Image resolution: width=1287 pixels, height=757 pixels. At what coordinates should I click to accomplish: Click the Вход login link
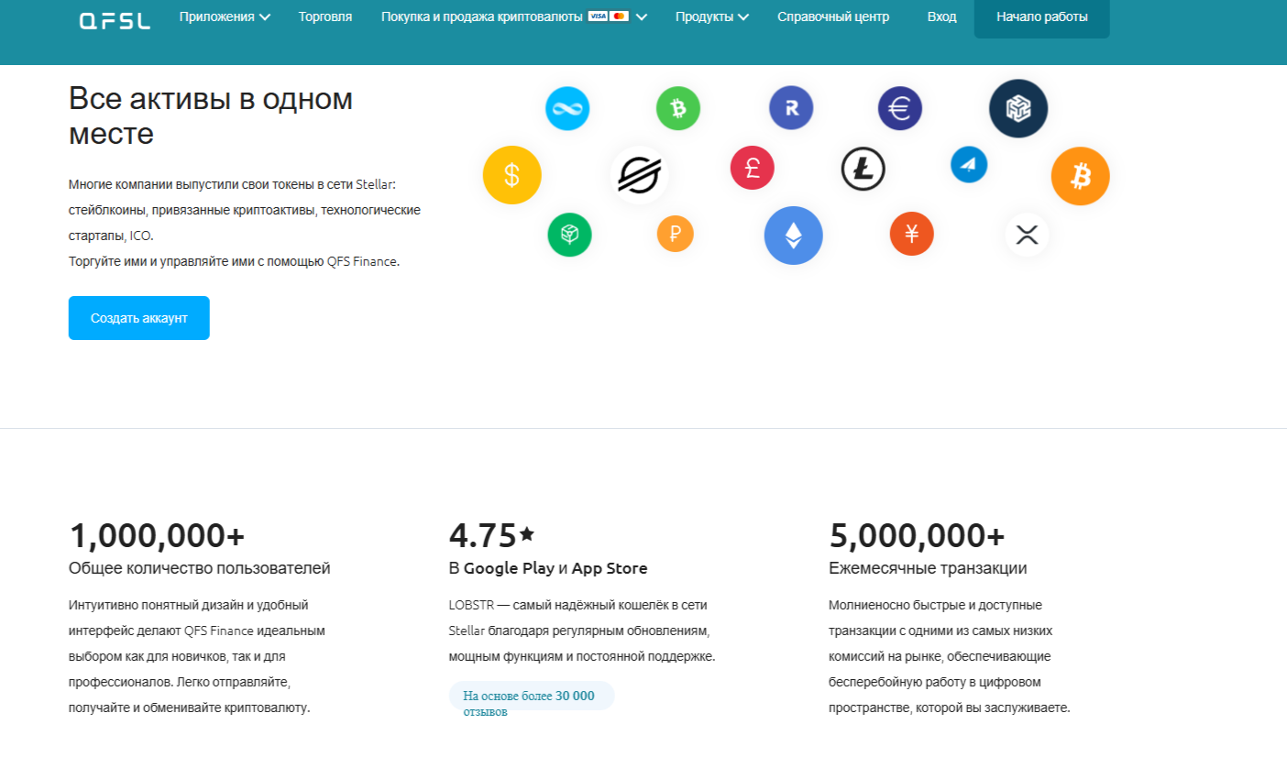pyautogui.click(x=941, y=16)
